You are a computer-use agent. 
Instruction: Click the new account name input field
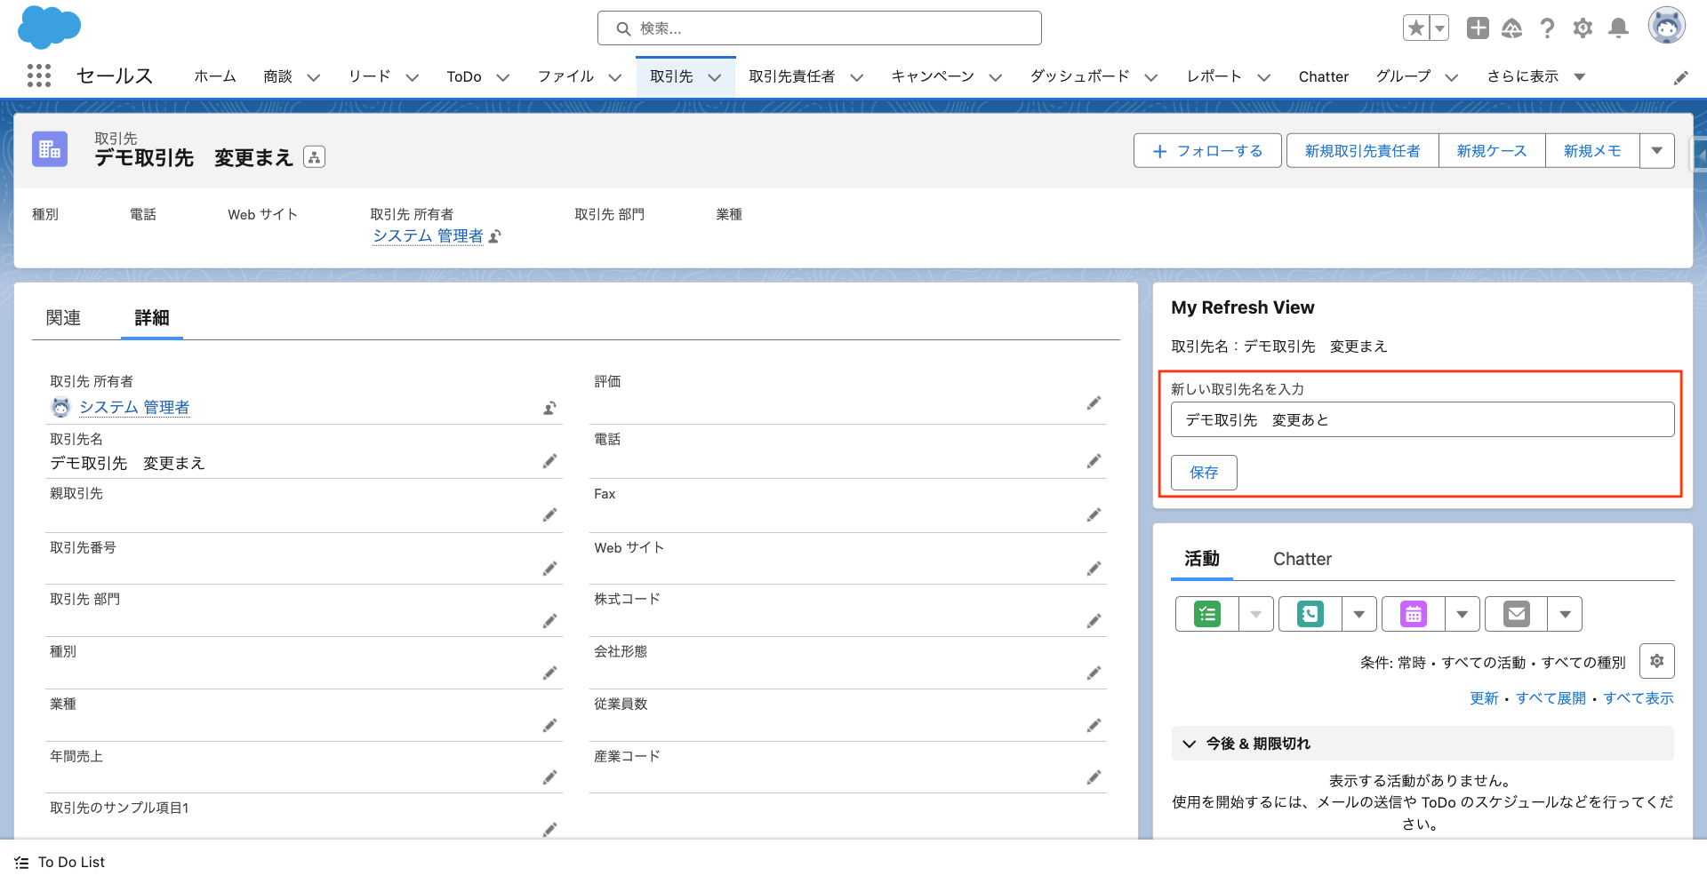click(1422, 418)
